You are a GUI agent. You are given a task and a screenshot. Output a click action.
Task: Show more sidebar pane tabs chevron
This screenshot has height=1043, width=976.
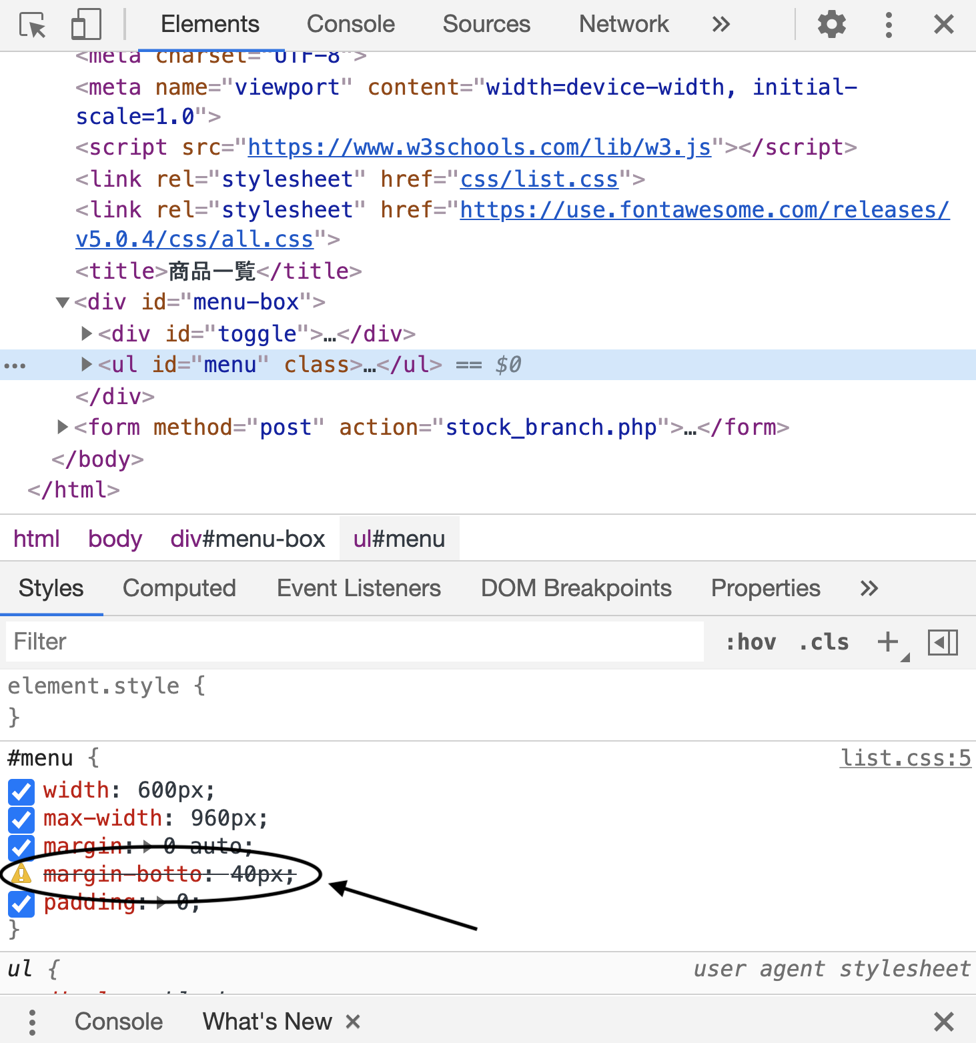(x=869, y=588)
